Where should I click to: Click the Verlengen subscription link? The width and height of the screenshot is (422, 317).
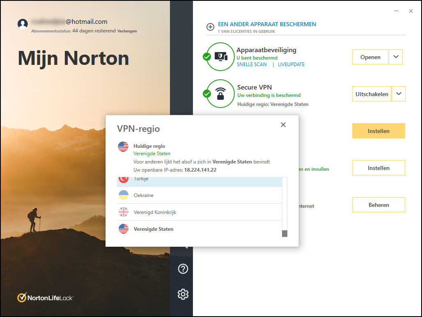(127, 31)
